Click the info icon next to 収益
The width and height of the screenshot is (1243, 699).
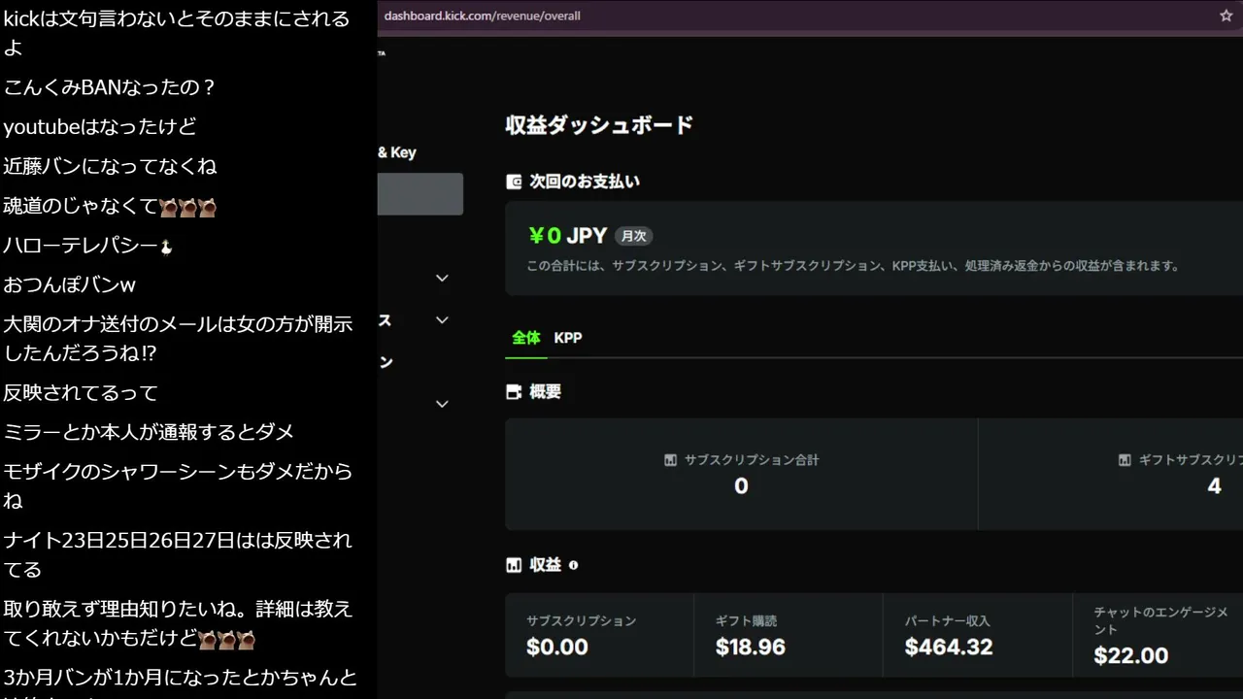[x=573, y=565]
